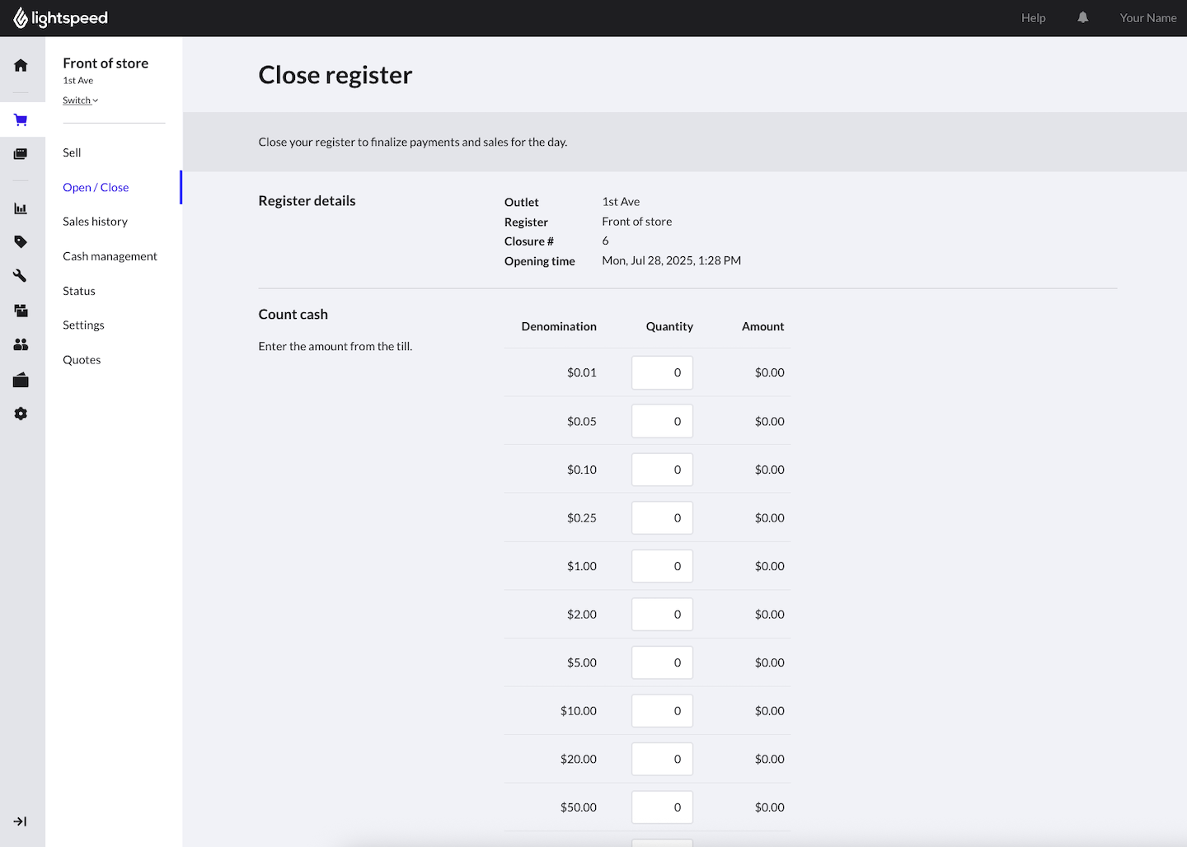This screenshot has height=847, width=1187.
Task: Open the Your Name account menu
Action: (x=1147, y=18)
